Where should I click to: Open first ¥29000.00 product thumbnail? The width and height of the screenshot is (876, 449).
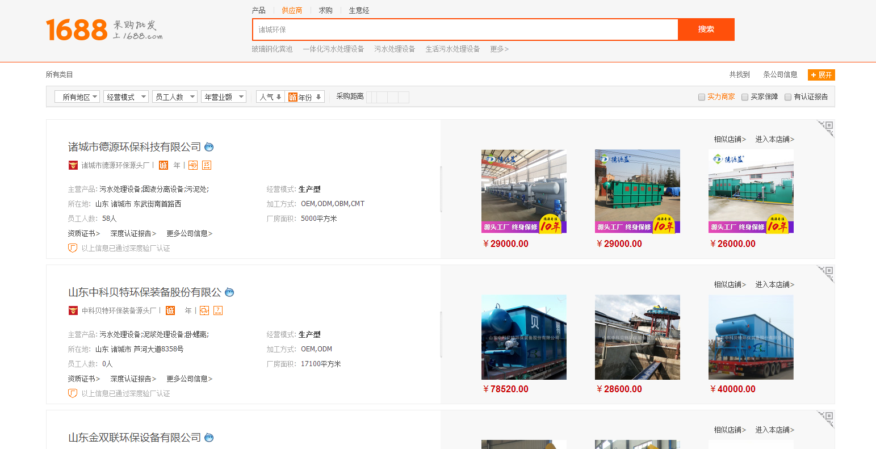coord(524,191)
